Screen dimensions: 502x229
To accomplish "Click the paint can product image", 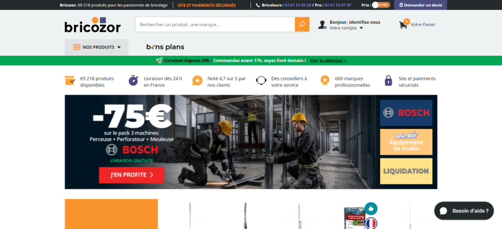I will pos(355,218).
